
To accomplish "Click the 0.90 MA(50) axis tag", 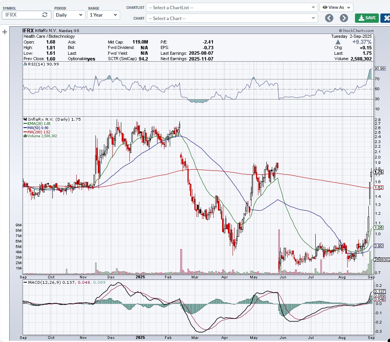I will point(378,246).
